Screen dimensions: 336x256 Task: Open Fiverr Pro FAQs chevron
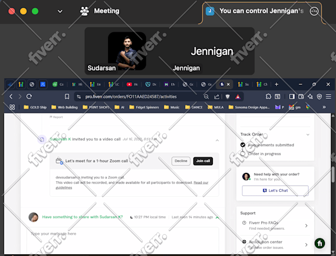tap(306, 225)
